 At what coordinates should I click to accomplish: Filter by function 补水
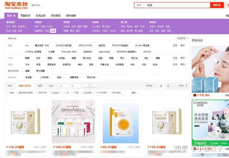[x=27, y=64]
